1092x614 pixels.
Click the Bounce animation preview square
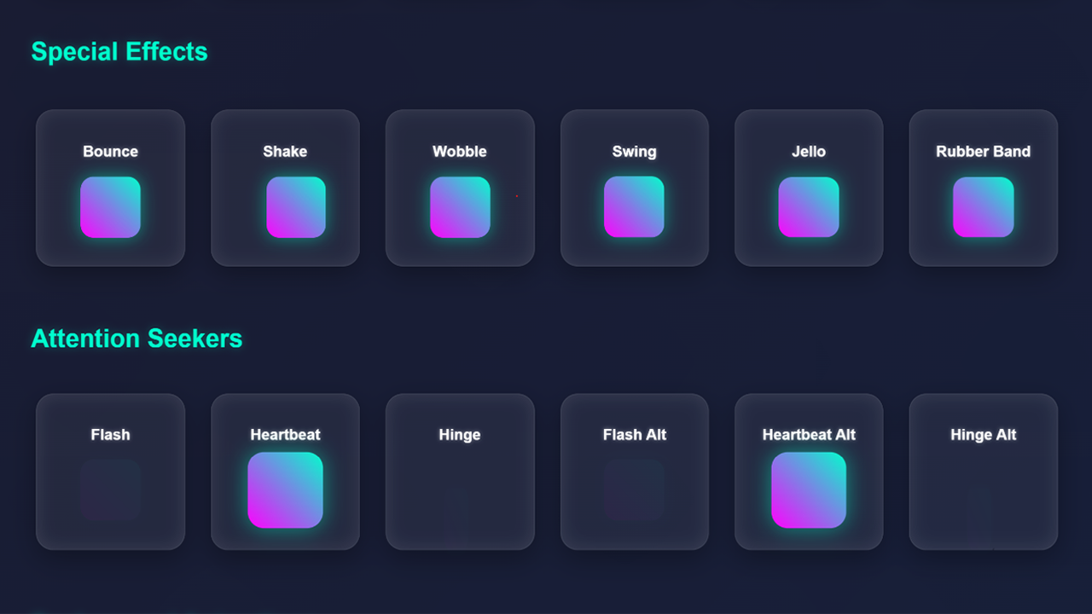click(110, 206)
